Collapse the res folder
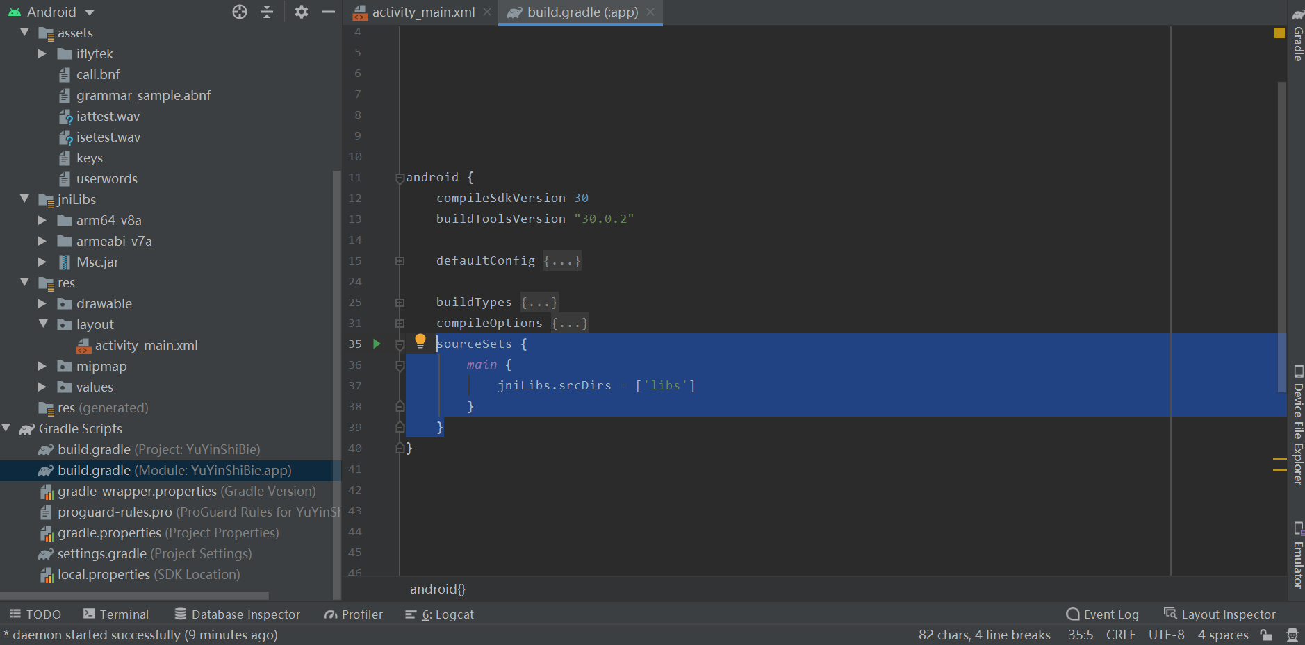 coord(25,283)
